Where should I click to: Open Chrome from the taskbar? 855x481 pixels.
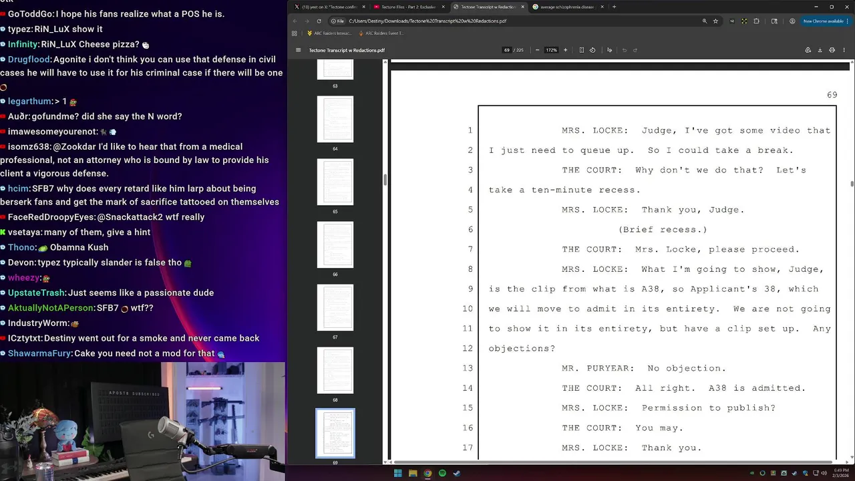click(427, 473)
